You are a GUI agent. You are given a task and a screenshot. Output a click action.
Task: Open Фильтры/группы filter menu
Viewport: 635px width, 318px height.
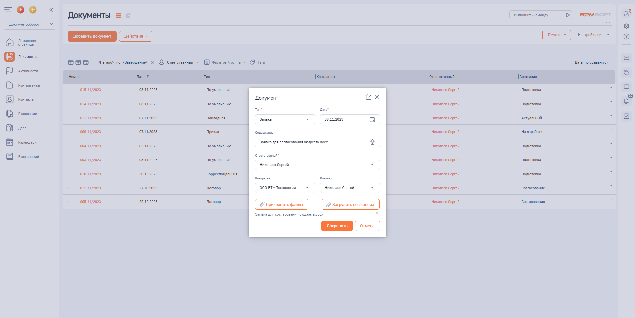point(225,62)
